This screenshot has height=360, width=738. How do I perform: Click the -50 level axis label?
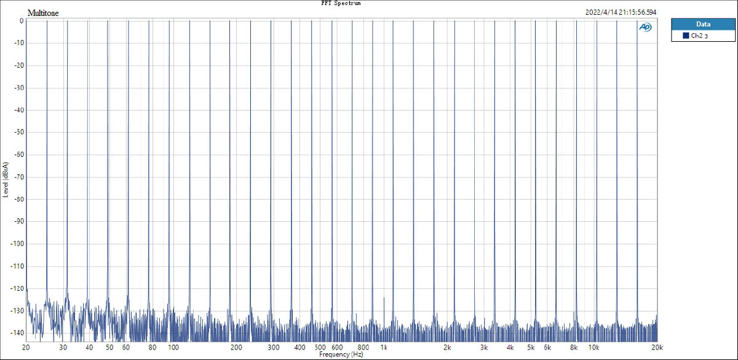tap(17, 132)
